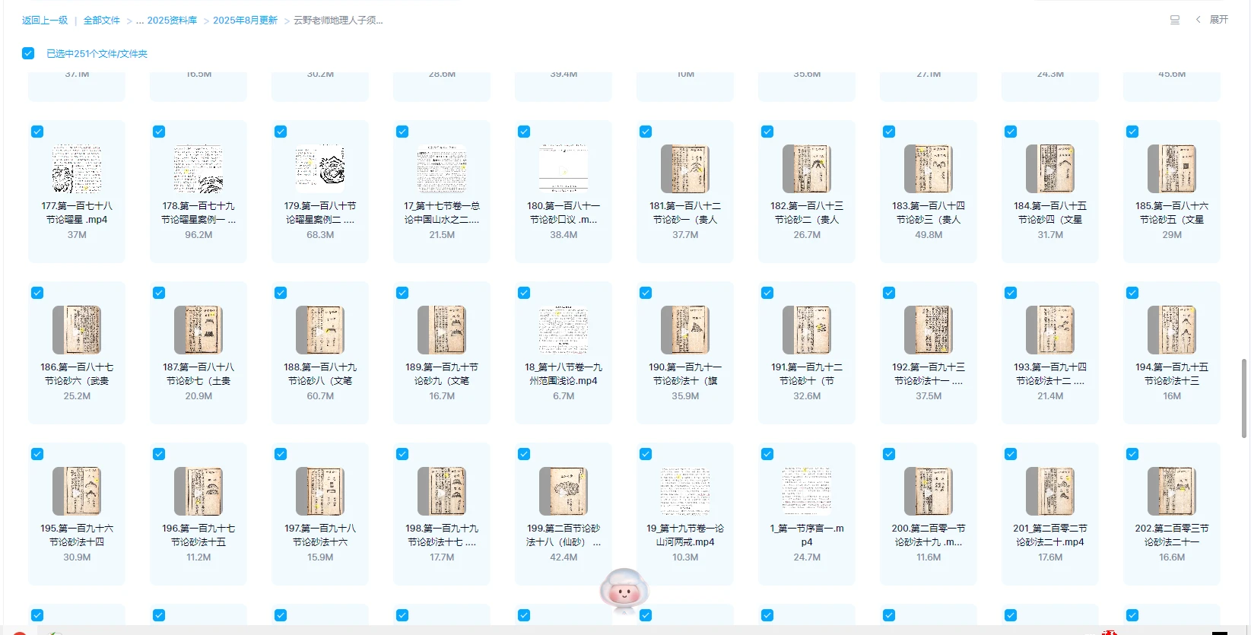1251x635 pixels.
Task: Open the 177.第一百七十八节论曜星 video icon
Action: [77, 169]
